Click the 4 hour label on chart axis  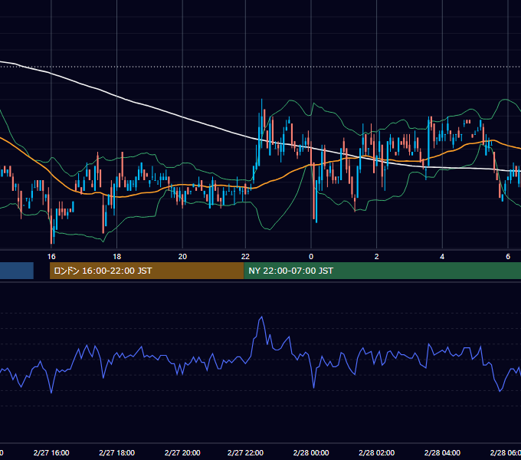(x=442, y=257)
